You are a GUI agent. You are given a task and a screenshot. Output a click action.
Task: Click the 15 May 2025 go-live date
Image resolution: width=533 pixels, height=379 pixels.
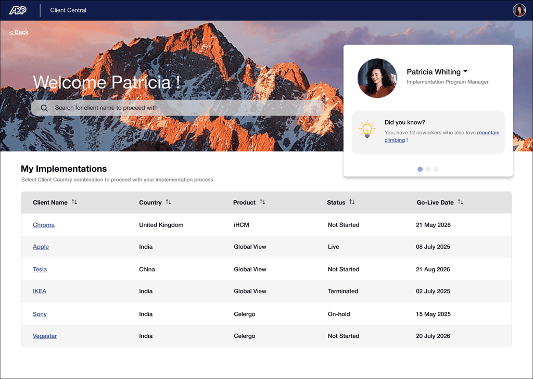click(x=434, y=314)
